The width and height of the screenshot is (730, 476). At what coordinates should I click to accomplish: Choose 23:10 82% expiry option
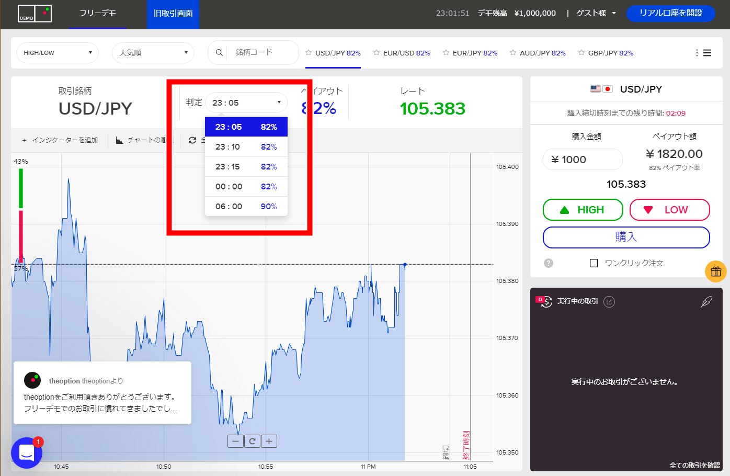246,146
